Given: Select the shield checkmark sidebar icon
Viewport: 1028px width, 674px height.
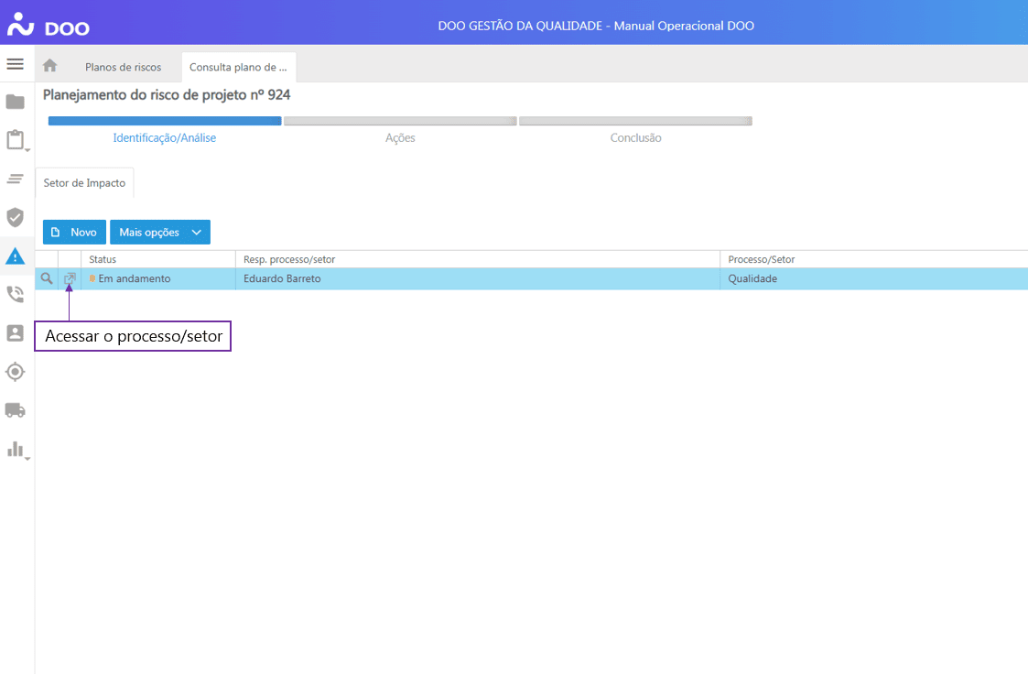Looking at the screenshot, I should [x=16, y=217].
